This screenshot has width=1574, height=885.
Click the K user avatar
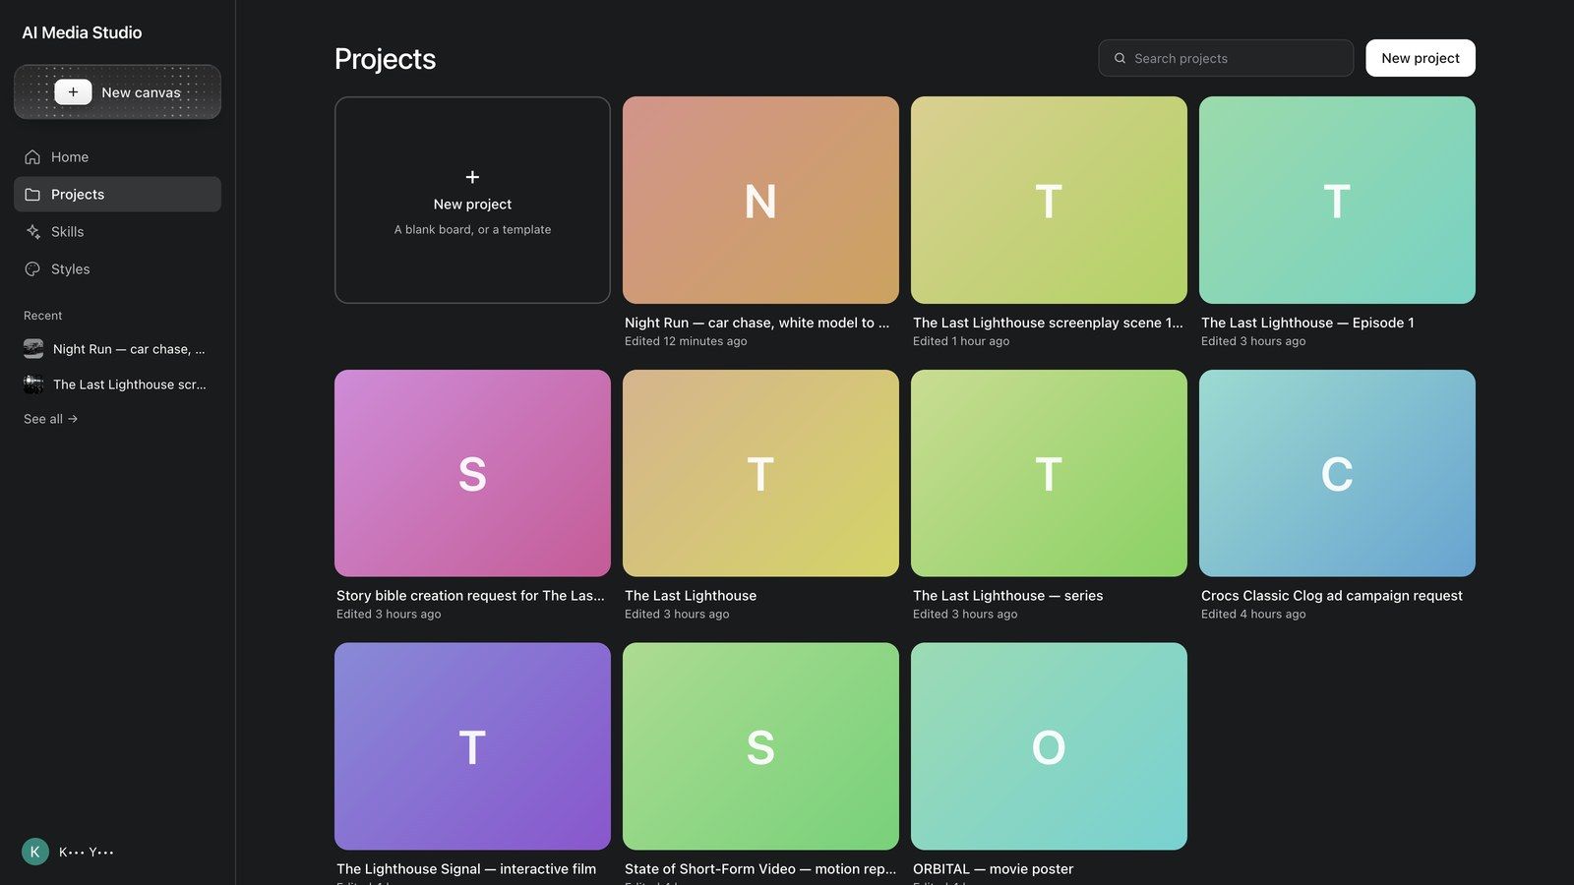[35, 852]
